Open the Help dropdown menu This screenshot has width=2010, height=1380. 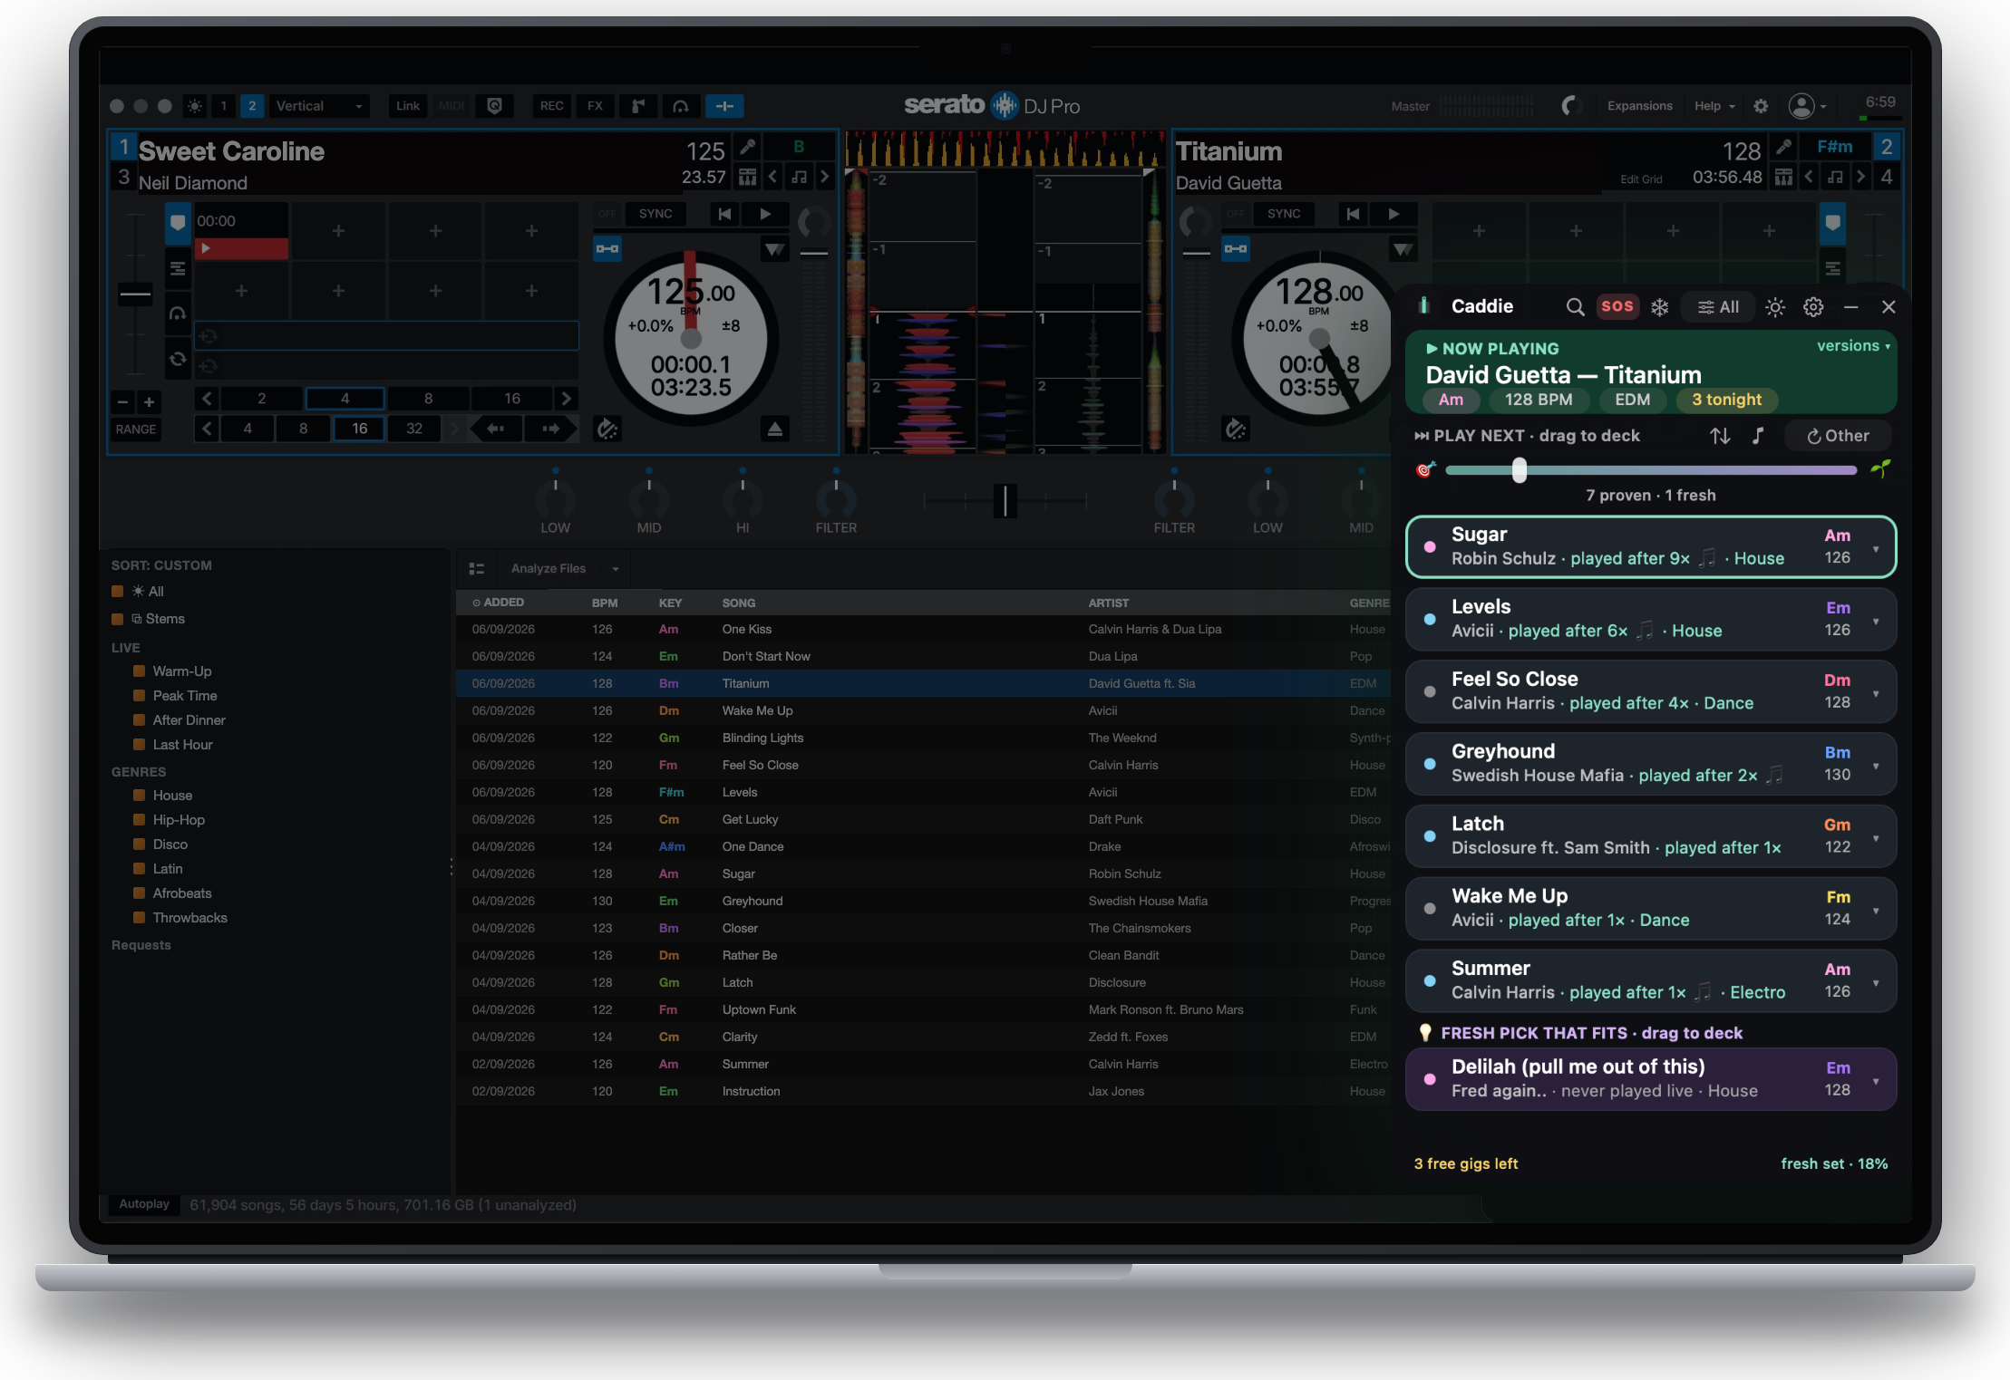(x=1714, y=106)
